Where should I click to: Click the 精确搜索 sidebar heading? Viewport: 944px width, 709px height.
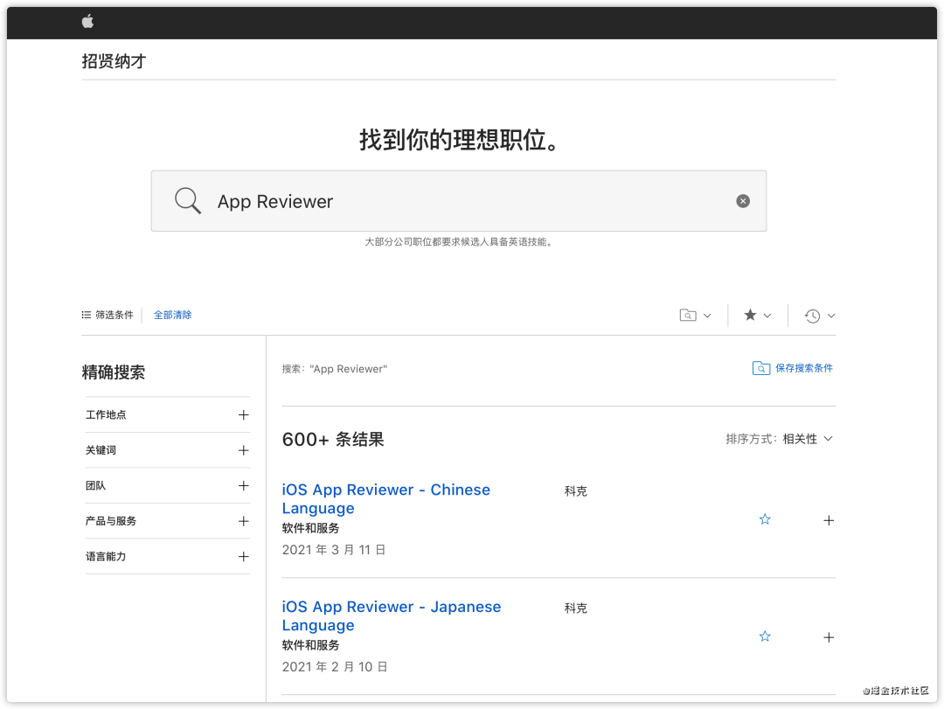tap(113, 372)
